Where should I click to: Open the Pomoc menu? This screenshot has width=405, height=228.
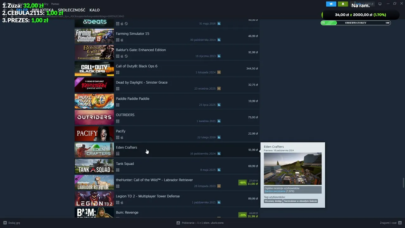tap(55, 4)
